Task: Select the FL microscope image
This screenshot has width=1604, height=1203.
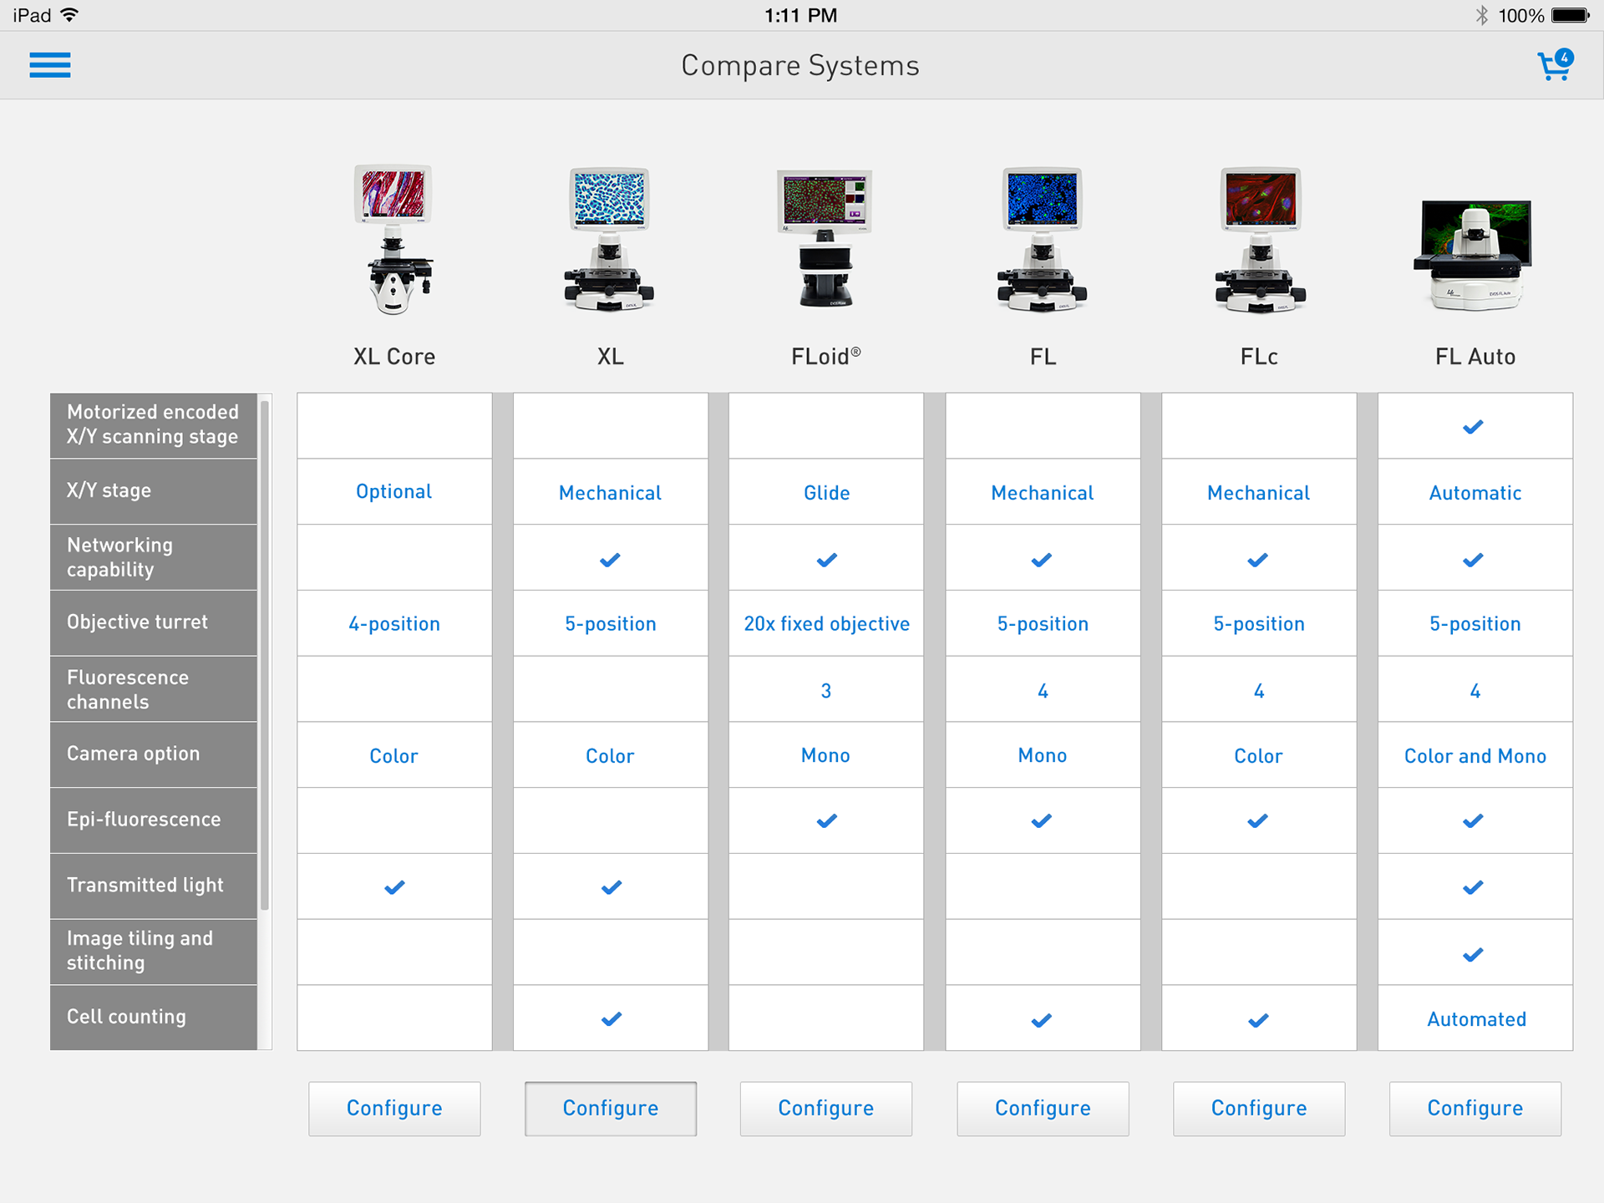Action: tap(1043, 240)
